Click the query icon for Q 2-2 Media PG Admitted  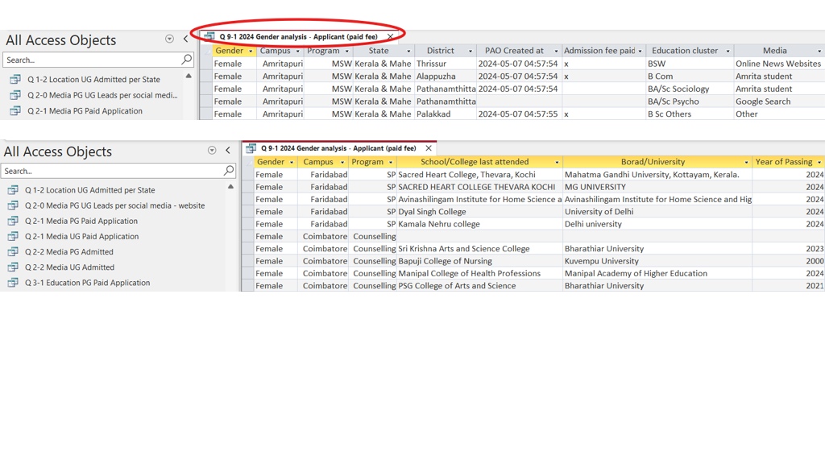click(x=13, y=252)
